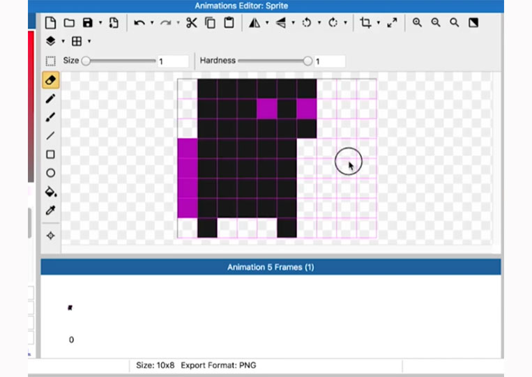Click the Hardness value field
The width and height of the screenshot is (532, 377).
[330, 61]
